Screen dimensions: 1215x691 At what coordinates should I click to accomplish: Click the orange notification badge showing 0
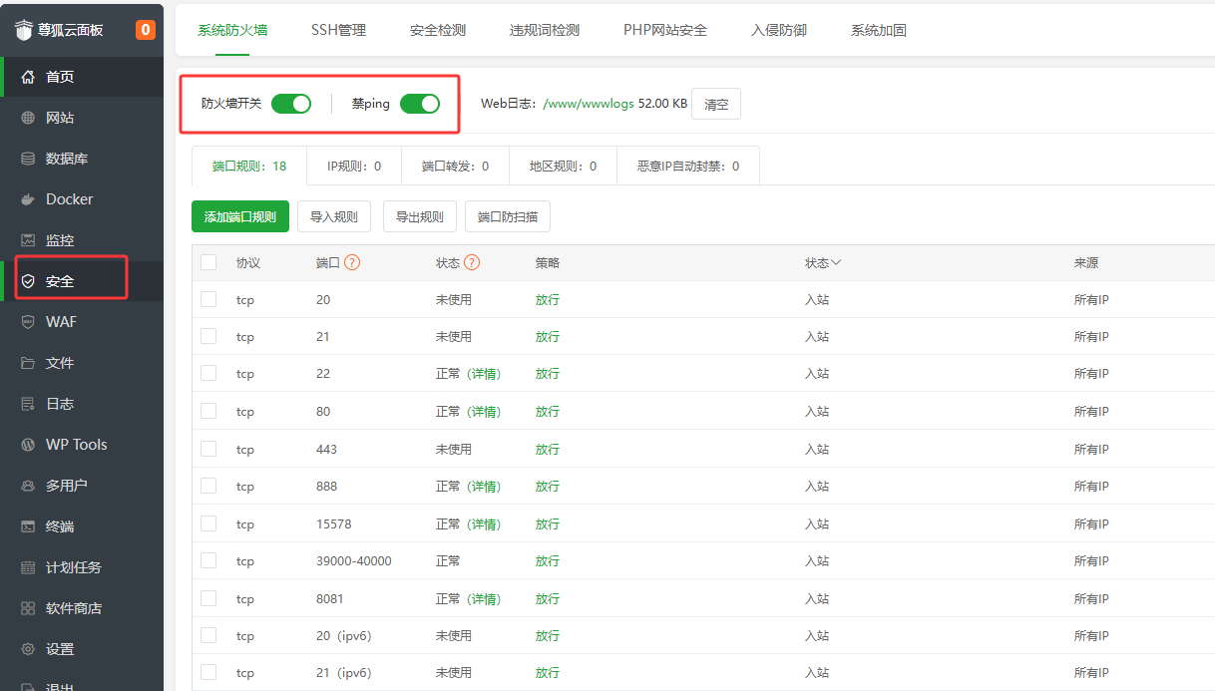146,30
